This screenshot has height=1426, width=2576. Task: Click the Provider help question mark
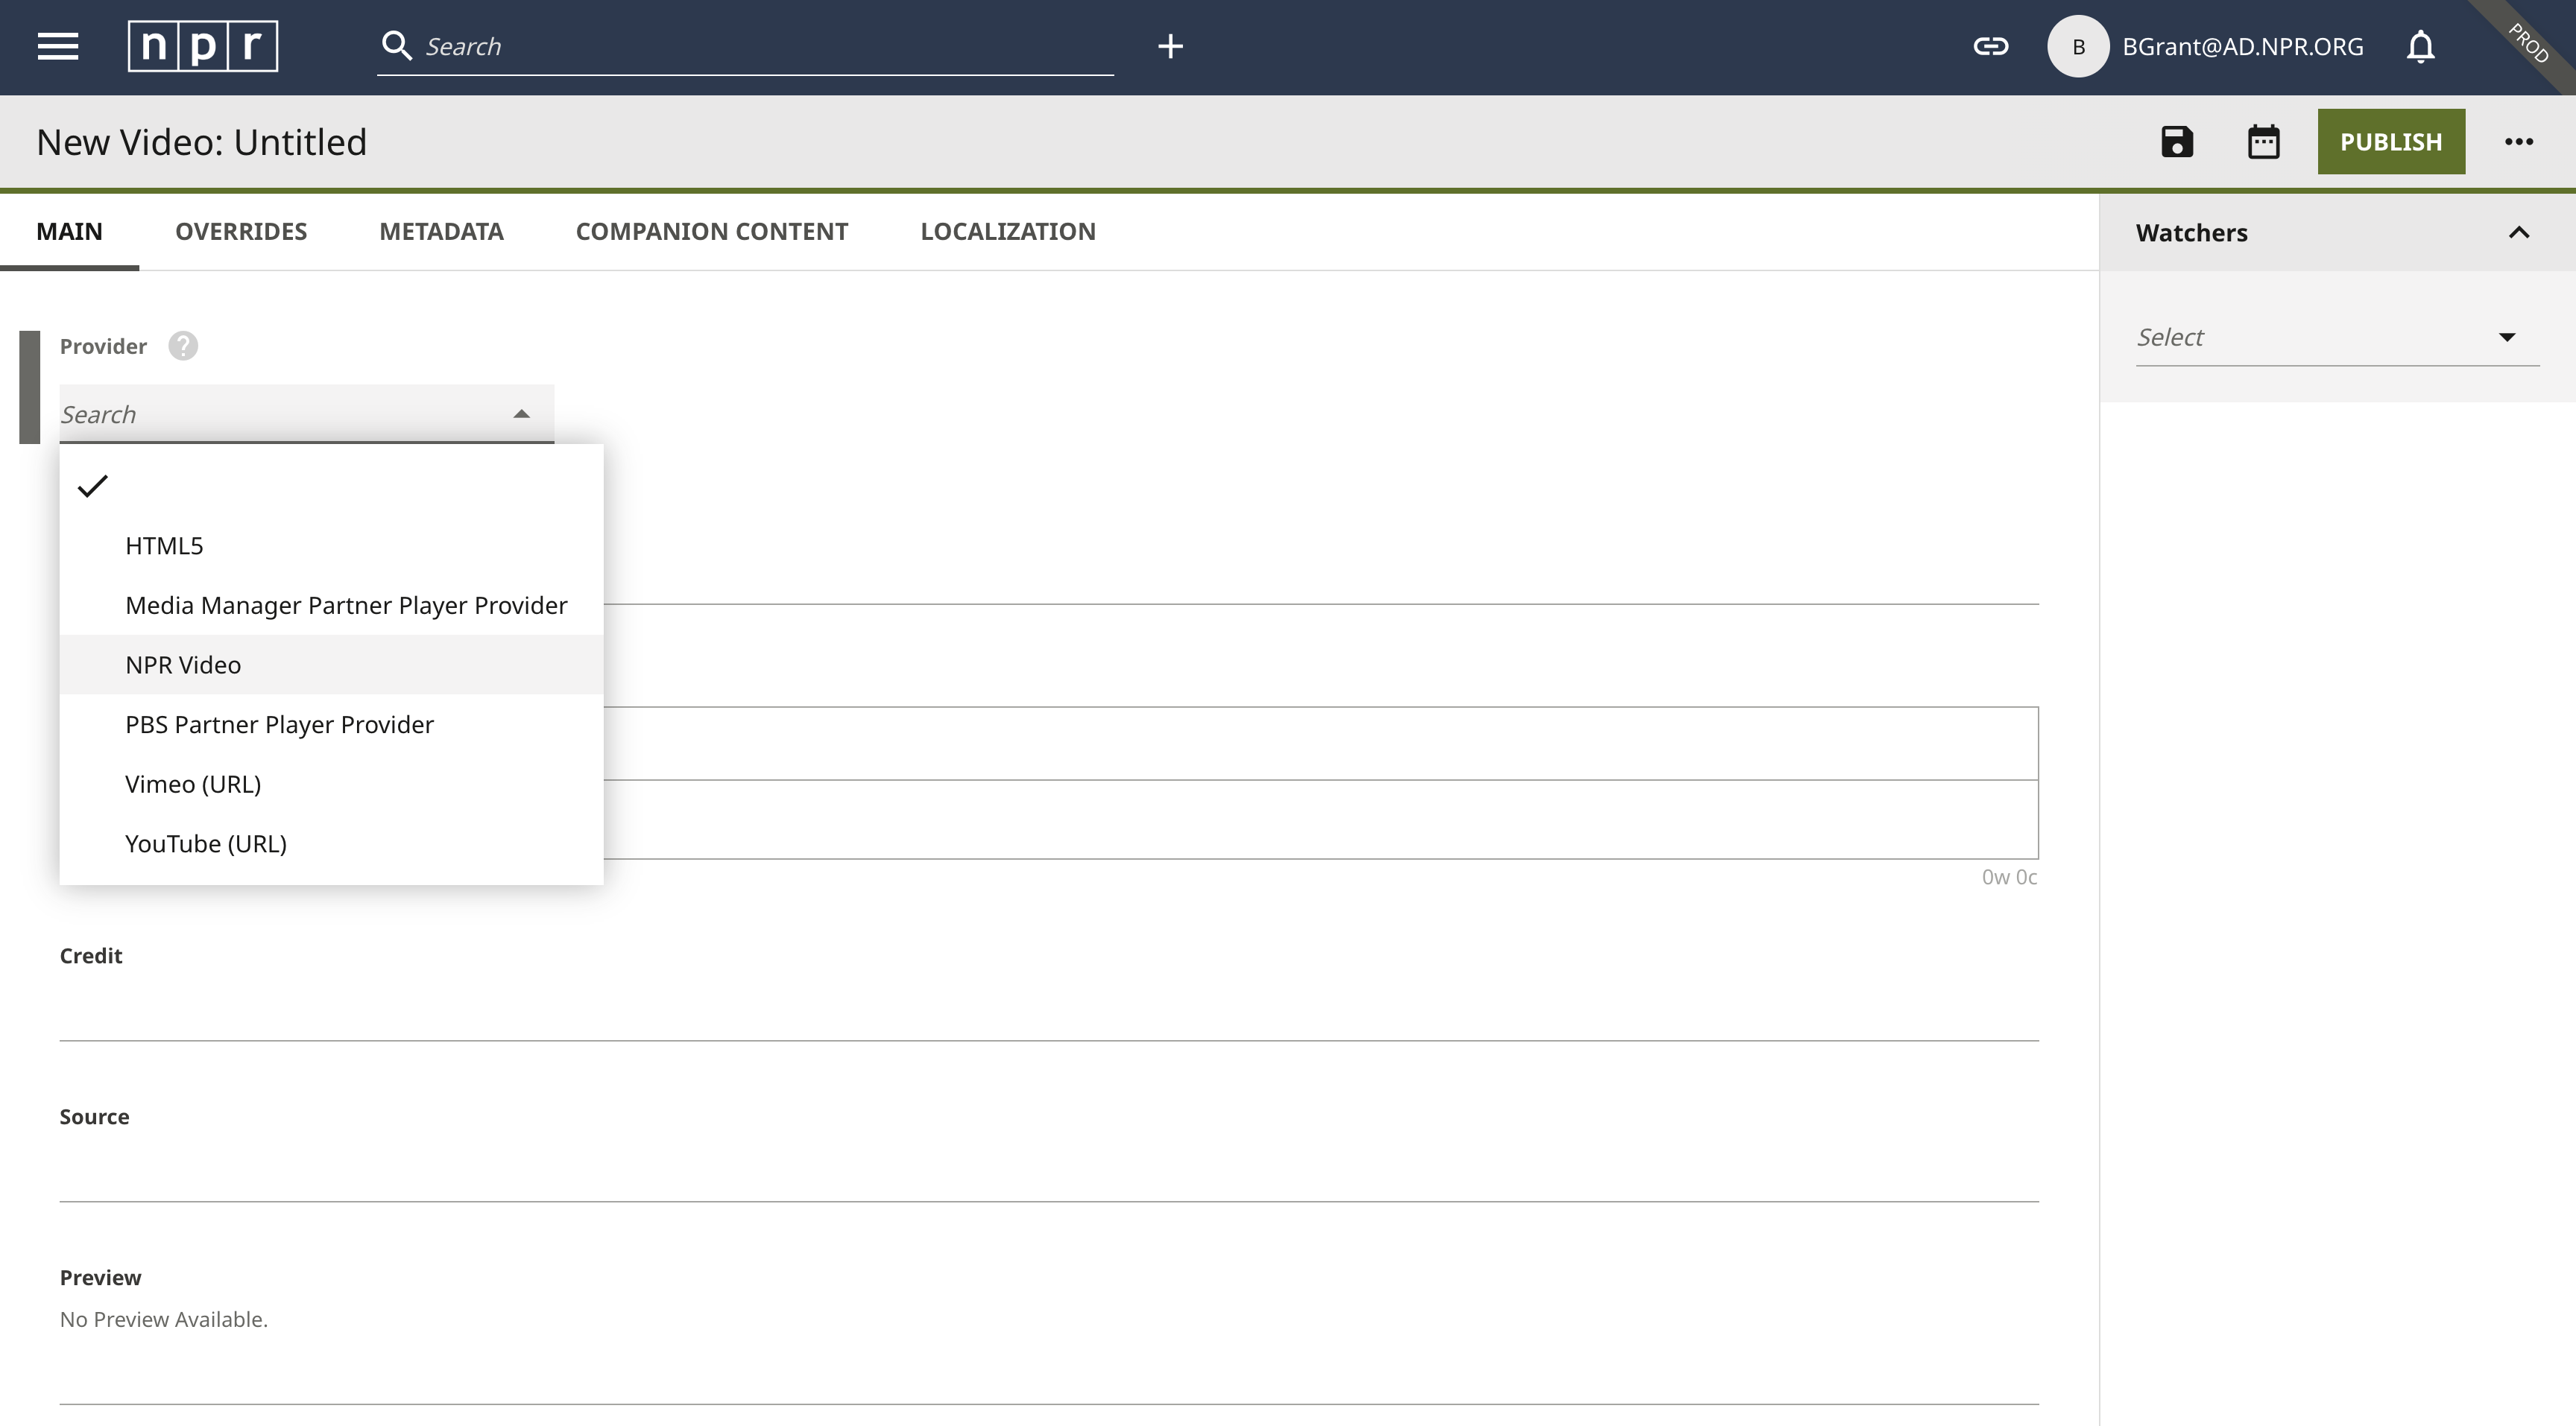pyautogui.click(x=183, y=346)
